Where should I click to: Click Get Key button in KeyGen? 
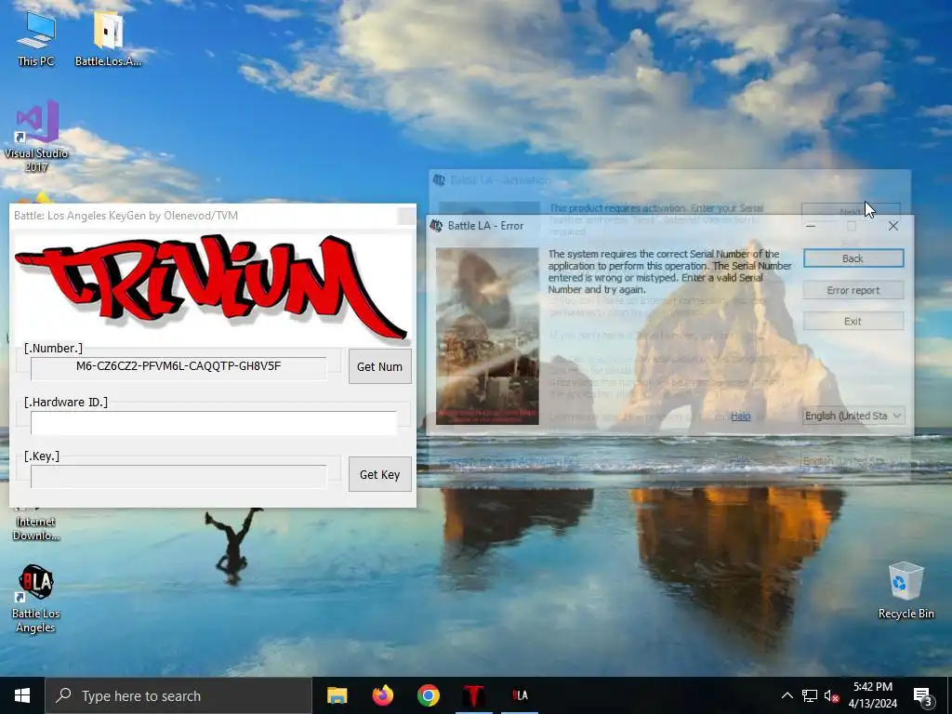379,475
